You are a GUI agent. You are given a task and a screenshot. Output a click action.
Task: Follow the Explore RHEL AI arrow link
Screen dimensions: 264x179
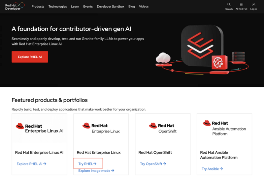pos(31,164)
